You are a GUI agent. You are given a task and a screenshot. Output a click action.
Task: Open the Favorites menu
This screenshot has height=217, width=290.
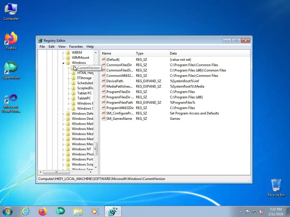[x=76, y=47]
